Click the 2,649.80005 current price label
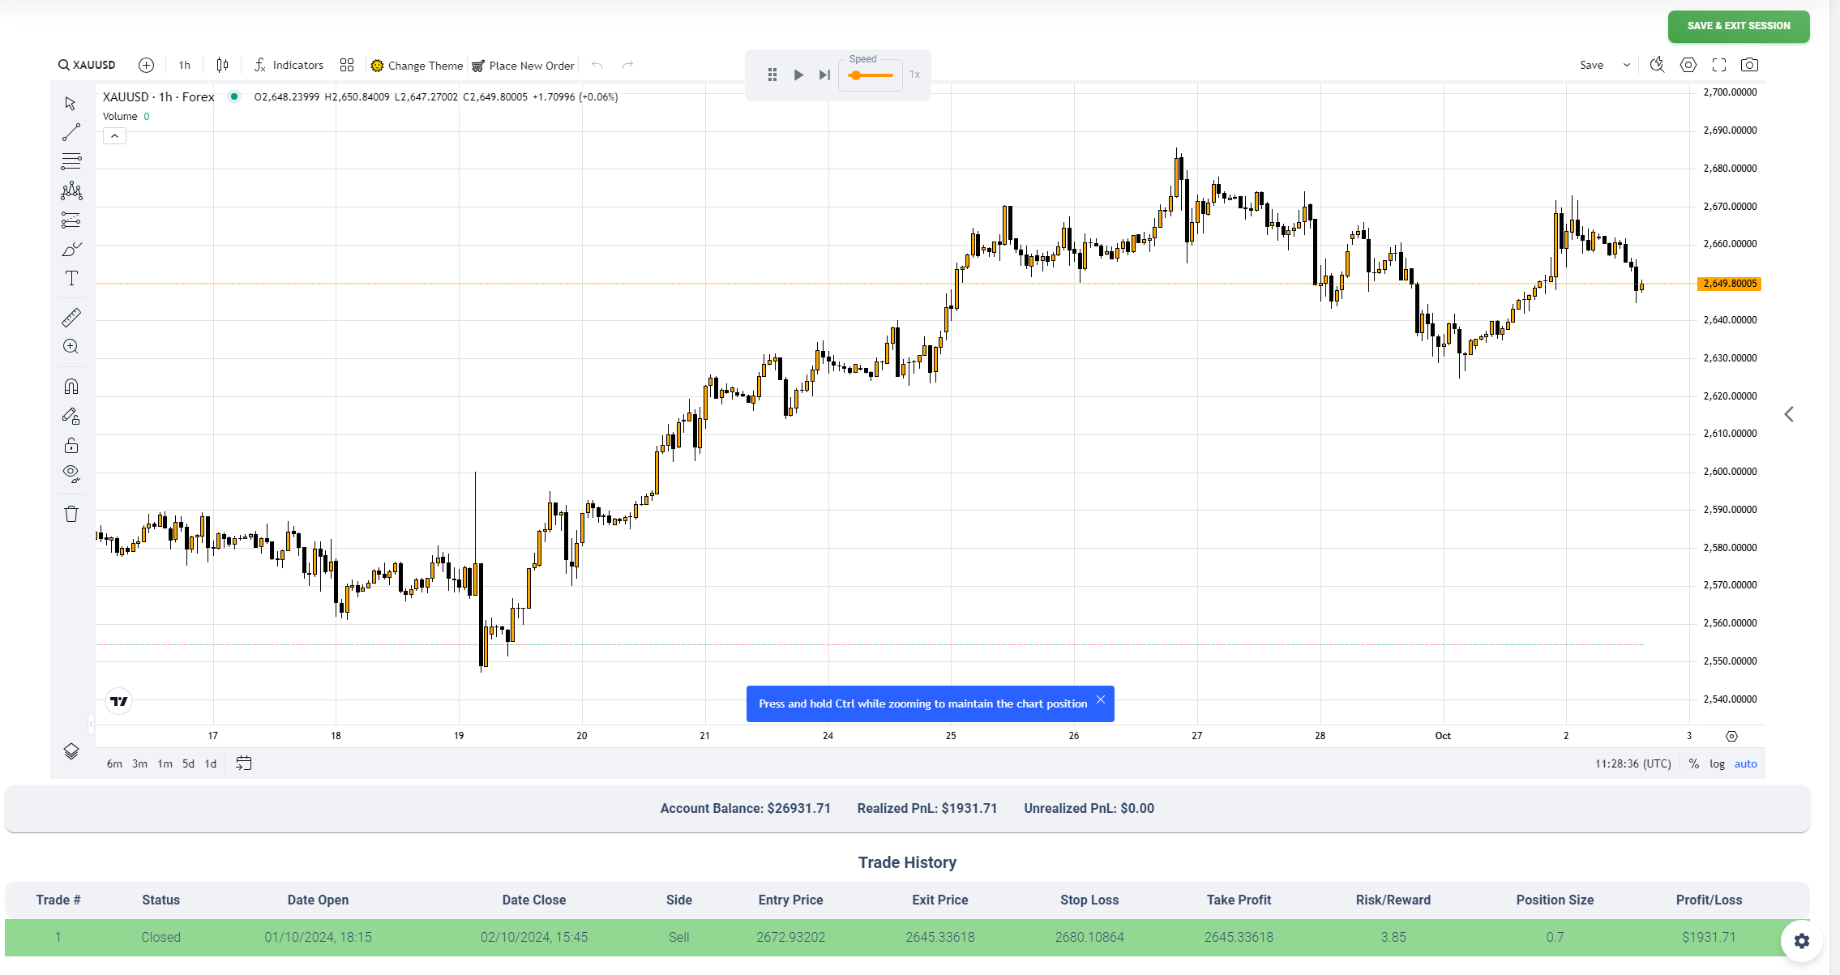Screen dimensions: 1840x975 tap(1730, 284)
